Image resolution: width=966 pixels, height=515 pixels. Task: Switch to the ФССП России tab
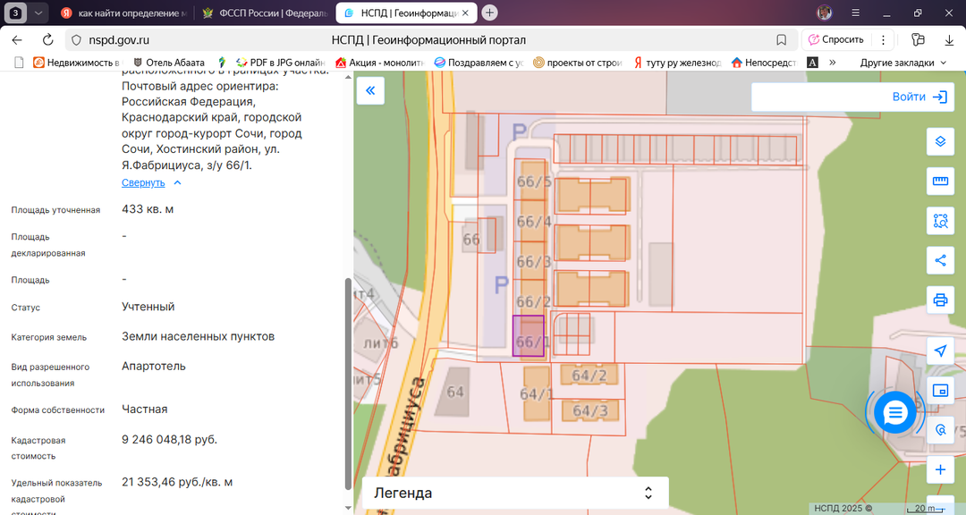(264, 13)
